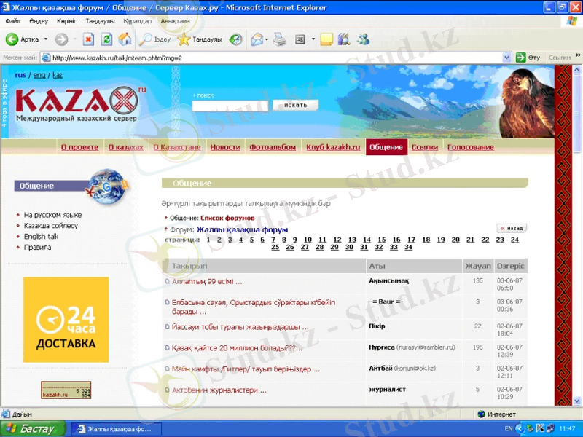Click page icon beside Майн камфты topic
This screenshot has width=583, height=437.
point(168,369)
